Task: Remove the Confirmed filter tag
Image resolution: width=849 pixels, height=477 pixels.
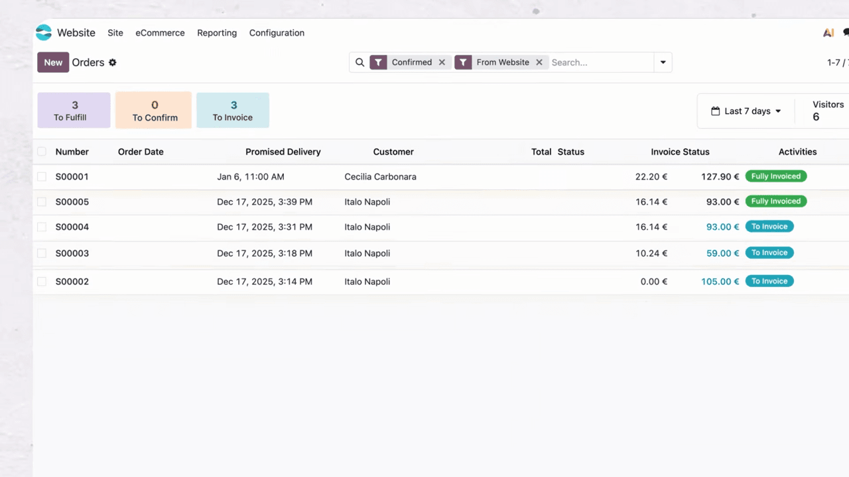Action: pyautogui.click(x=442, y=62)
